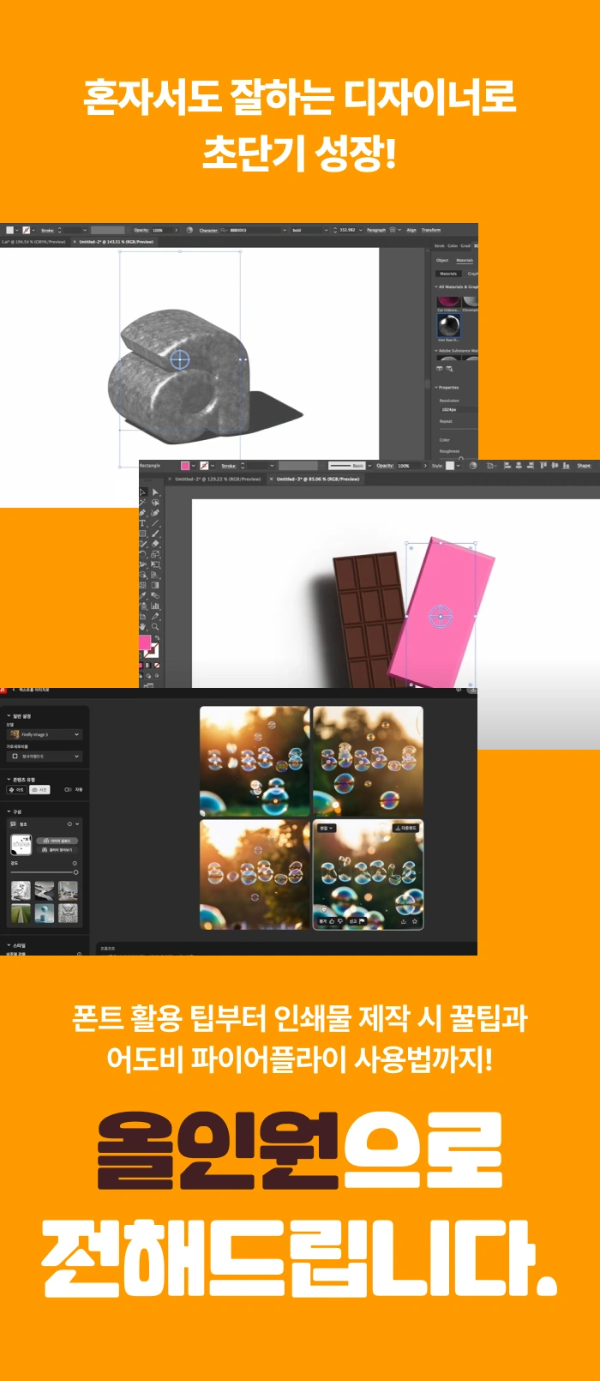The width and height of the screenshot is (600, 1381).
Task: Open the Firefly Image 3 model dropdown
Action: 45,734
